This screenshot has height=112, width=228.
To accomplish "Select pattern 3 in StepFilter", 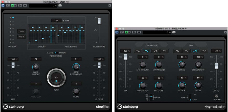I will [13, 25].
